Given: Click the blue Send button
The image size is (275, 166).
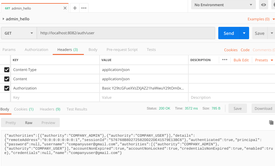Looking at the screenshot, I should [x=229, y=33].
